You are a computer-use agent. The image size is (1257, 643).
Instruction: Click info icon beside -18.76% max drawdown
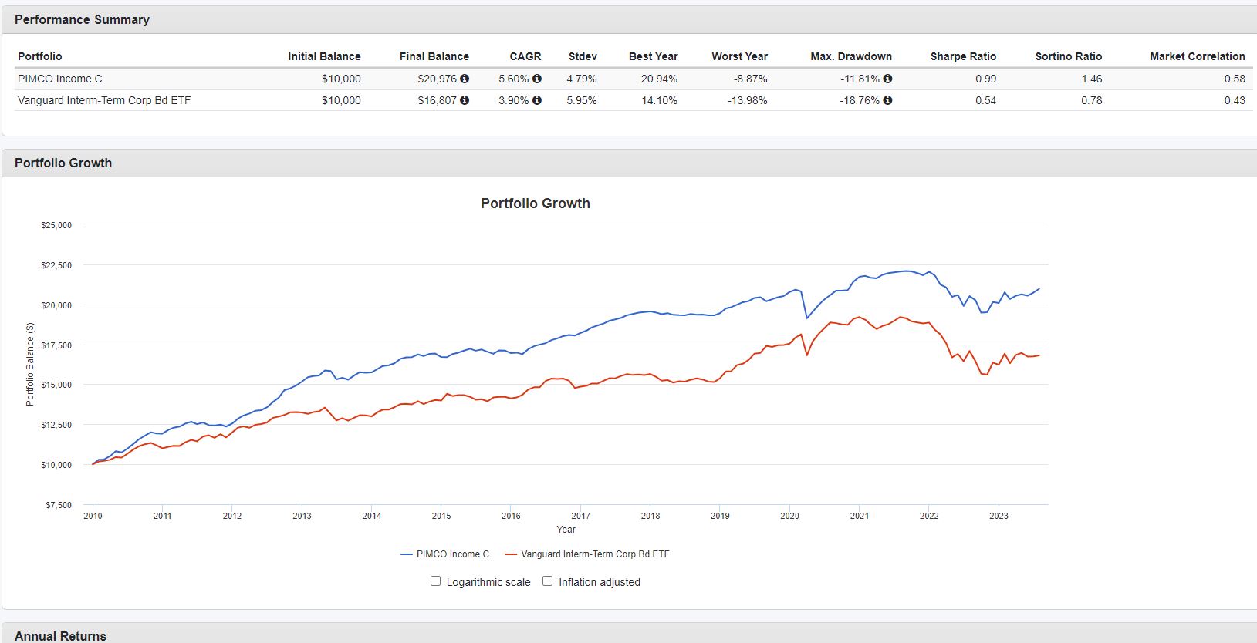click(x=887, y=100)
